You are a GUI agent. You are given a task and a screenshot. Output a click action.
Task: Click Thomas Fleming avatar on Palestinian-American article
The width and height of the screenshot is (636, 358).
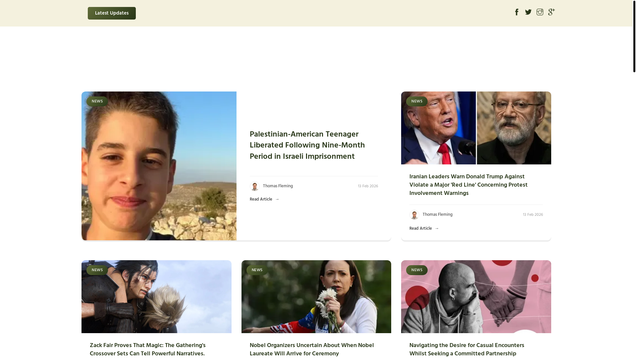point(254,186)
